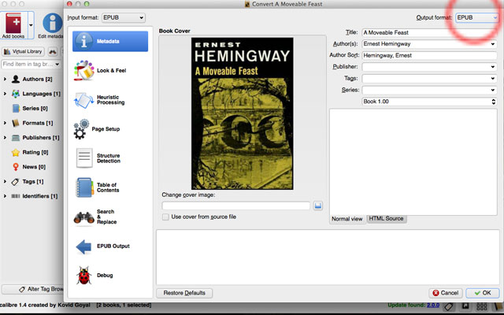Expand the Publishers [1] tree node
The image size is (504, 315).
(x=5, y=138)
